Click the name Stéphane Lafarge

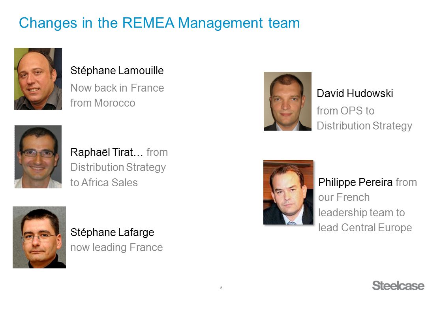coord(112,232)
